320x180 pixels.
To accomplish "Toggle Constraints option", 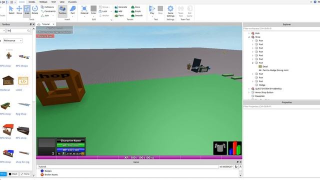I will pyautogui.click(x=48, y=11).
